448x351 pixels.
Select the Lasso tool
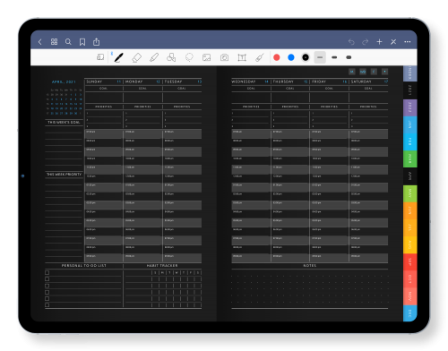coord(189,57)
